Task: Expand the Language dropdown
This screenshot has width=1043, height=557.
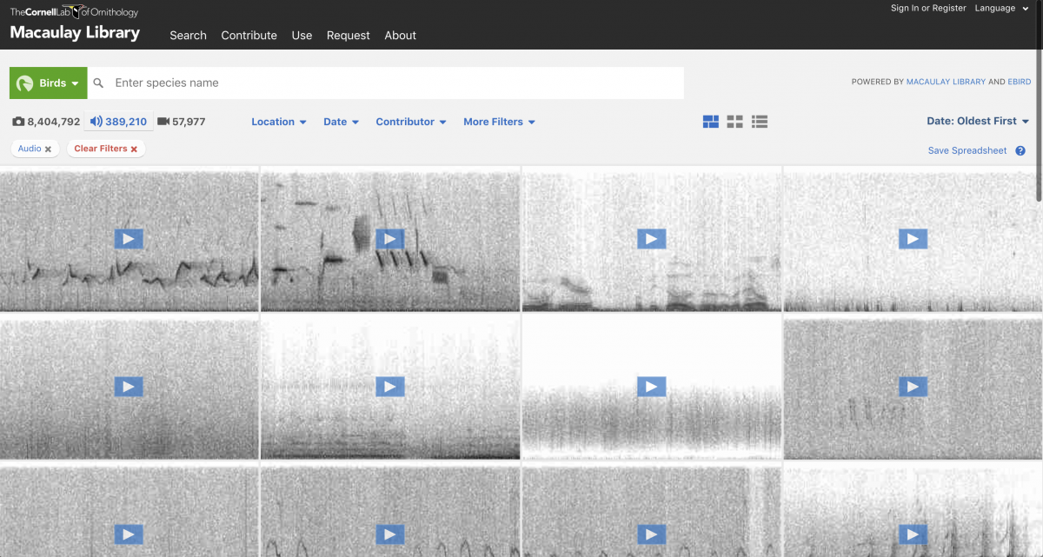Action: tap(1000, 8)
